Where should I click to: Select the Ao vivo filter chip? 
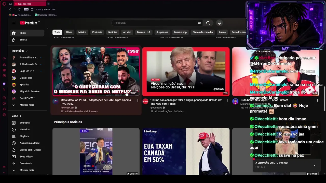click(127, 32)
